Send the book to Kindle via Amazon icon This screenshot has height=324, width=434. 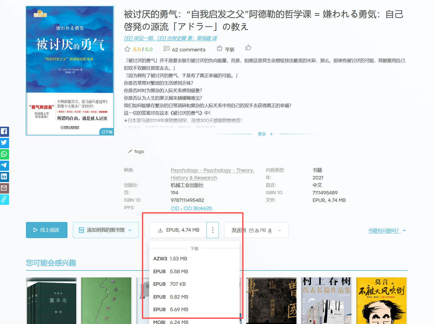270,230
